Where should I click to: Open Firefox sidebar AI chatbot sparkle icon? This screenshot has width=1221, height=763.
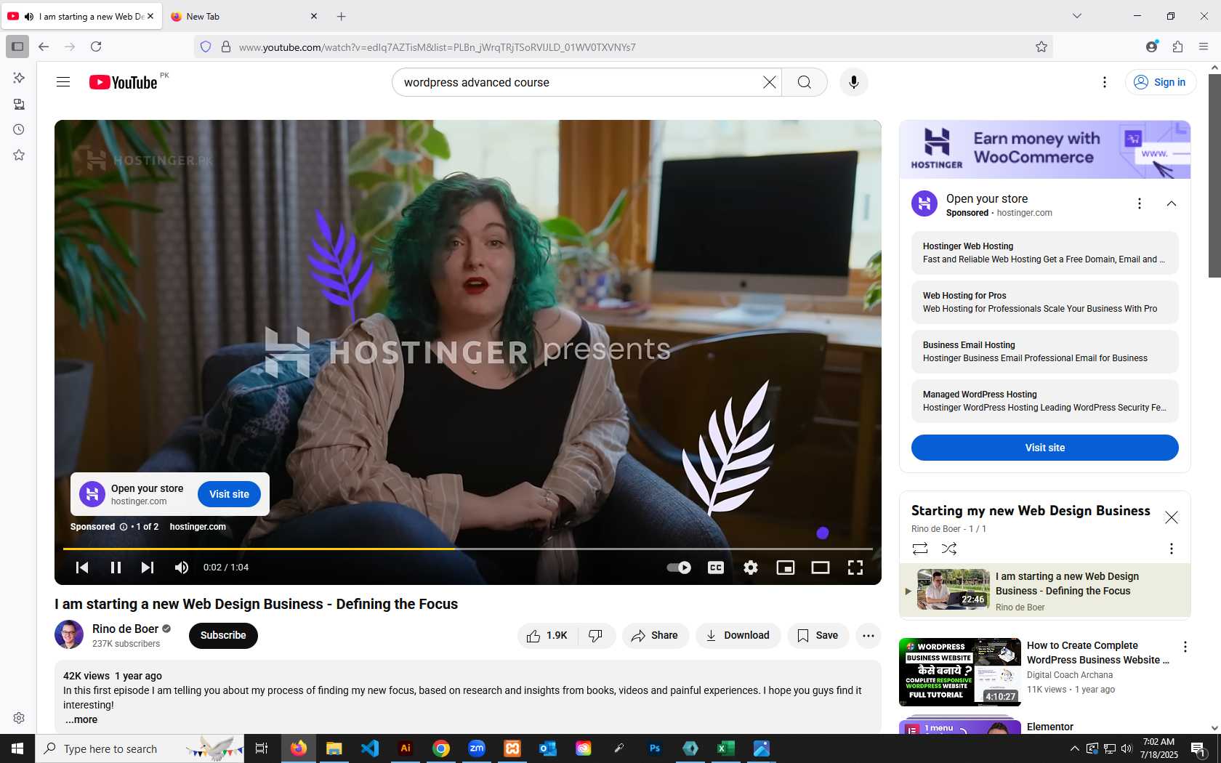[19, 78]
